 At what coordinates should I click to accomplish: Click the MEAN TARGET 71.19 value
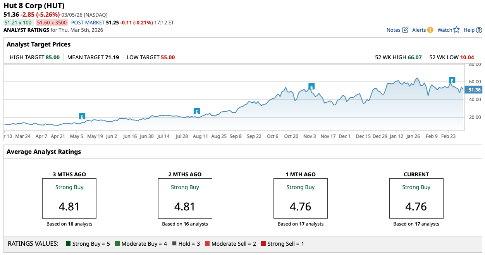point(112,57)
